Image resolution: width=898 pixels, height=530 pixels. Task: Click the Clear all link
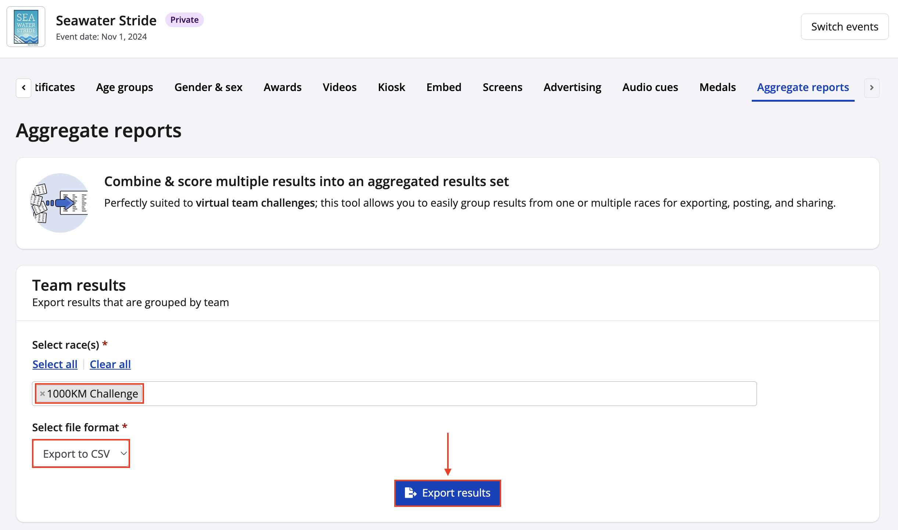[110, 364]
